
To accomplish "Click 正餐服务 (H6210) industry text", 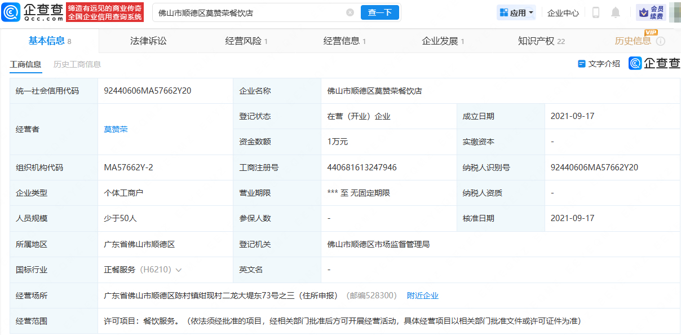I will 138,270.
